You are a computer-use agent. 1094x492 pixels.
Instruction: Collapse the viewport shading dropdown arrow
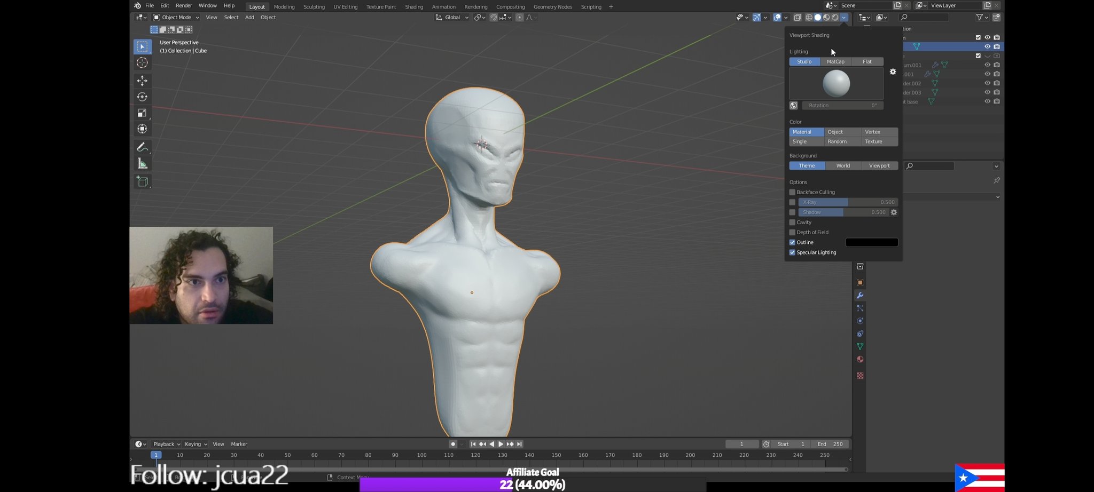[844, 18]
